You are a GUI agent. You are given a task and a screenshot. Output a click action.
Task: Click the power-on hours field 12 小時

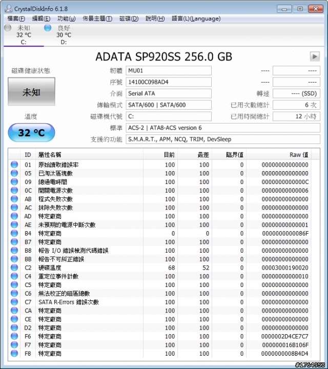pos(296,116)
